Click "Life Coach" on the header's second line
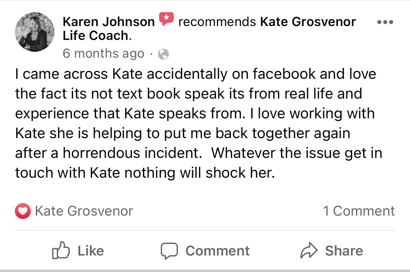This screenshot has height=272, width=410. pyautogui.click(x=95, y=36)
